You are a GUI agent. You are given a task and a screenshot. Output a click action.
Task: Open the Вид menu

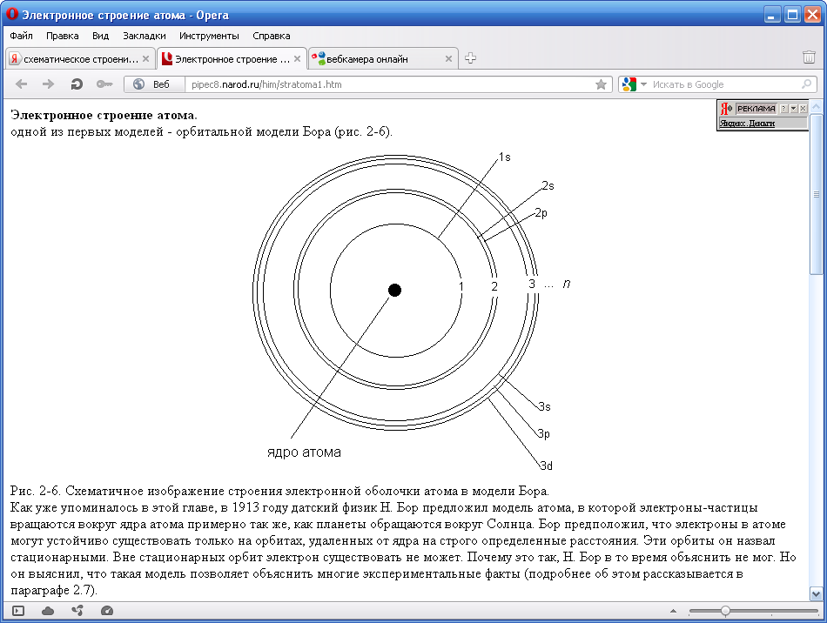100,36
